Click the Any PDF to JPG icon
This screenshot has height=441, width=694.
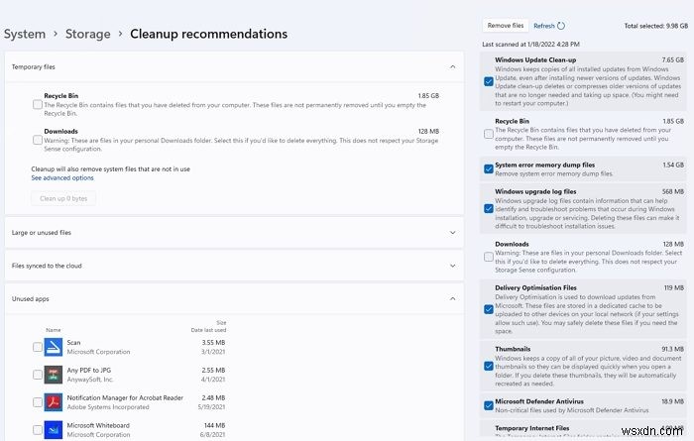pyautogui.click(x=52, y=375)
